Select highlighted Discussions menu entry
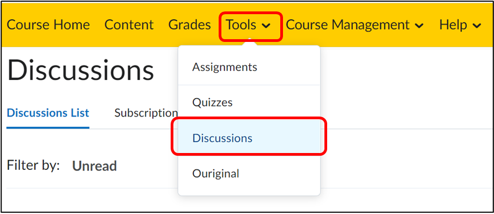Image resolution: width=494 pixels, height=214 pixels. click(249, 138)
